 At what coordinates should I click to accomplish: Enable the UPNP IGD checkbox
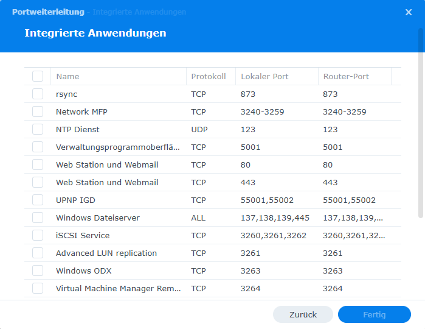pyautogui.click(x=38, y=200)
